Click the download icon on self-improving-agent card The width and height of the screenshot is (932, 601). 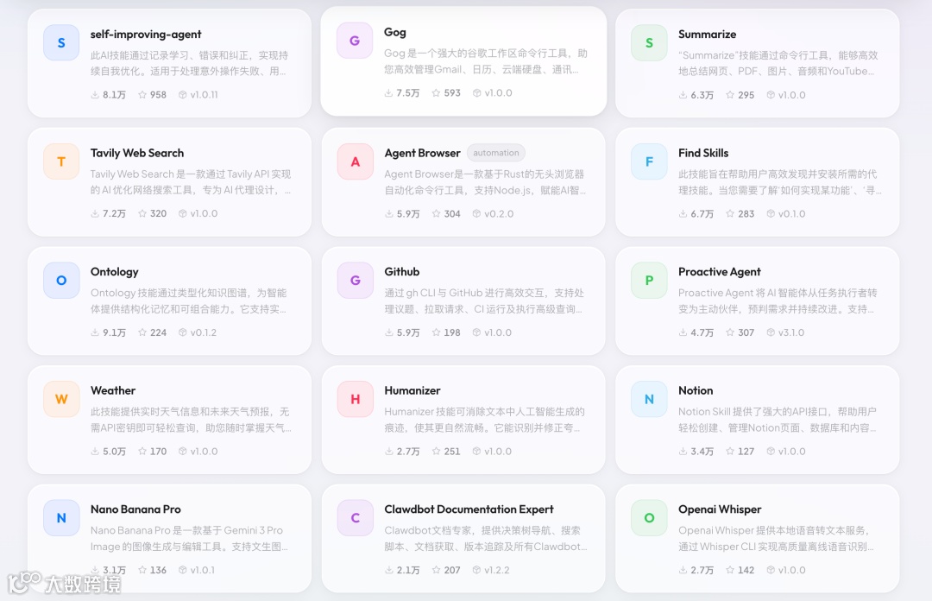(95, 95)
